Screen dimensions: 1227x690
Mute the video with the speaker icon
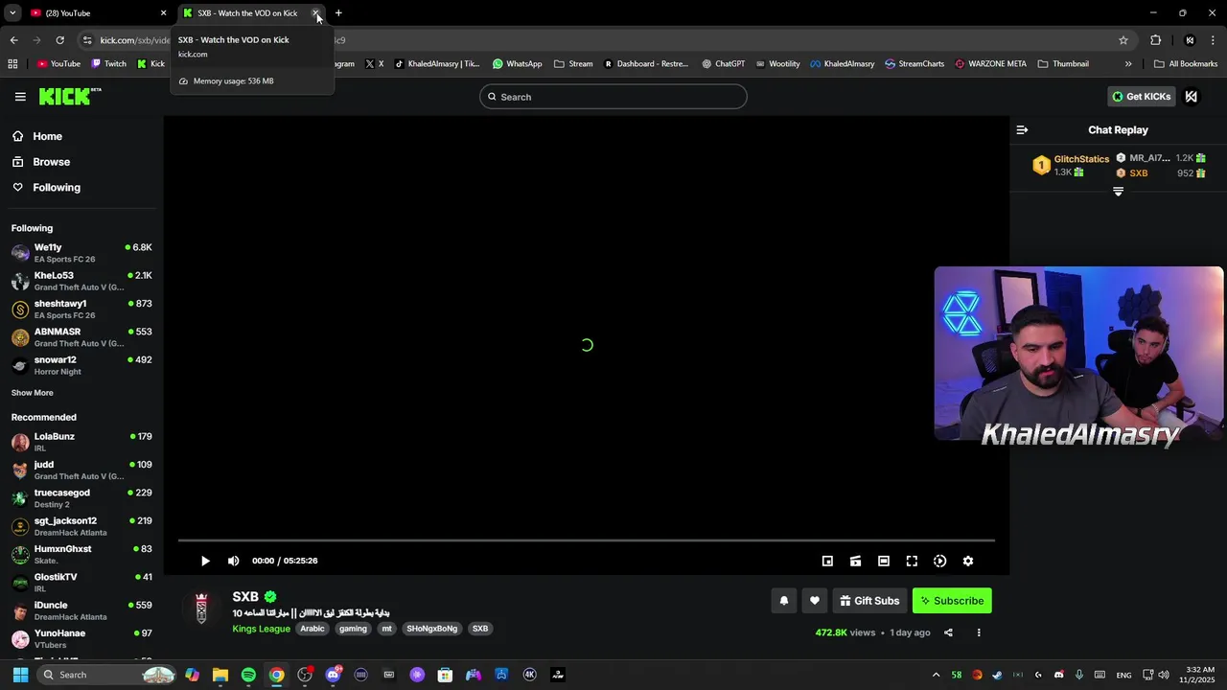coord(234,561)
